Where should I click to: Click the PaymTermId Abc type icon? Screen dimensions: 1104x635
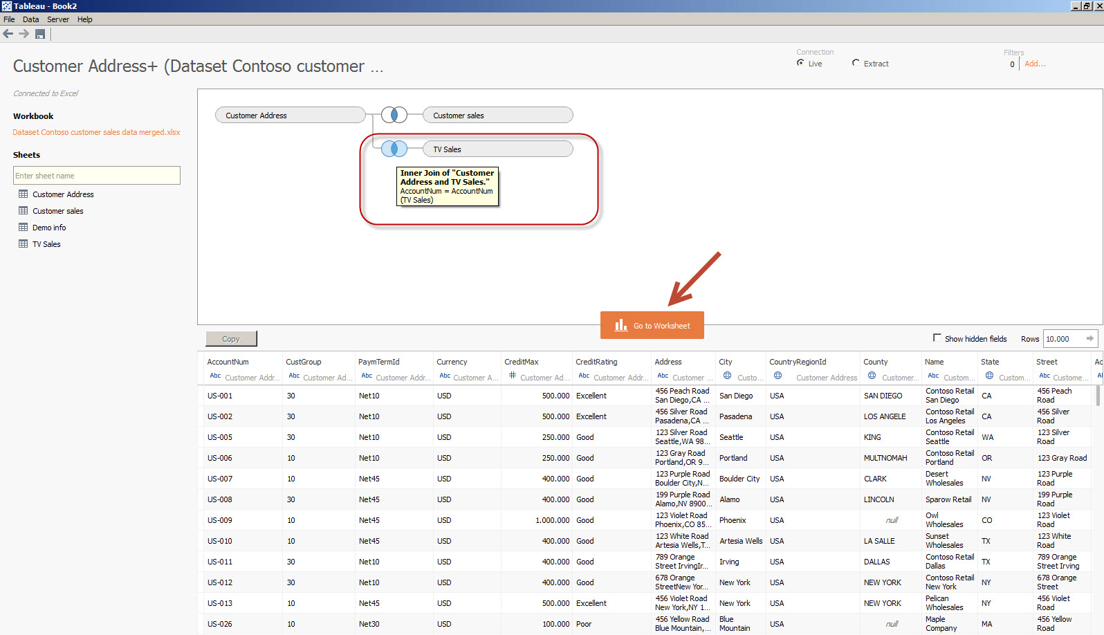tap(367, 376)
